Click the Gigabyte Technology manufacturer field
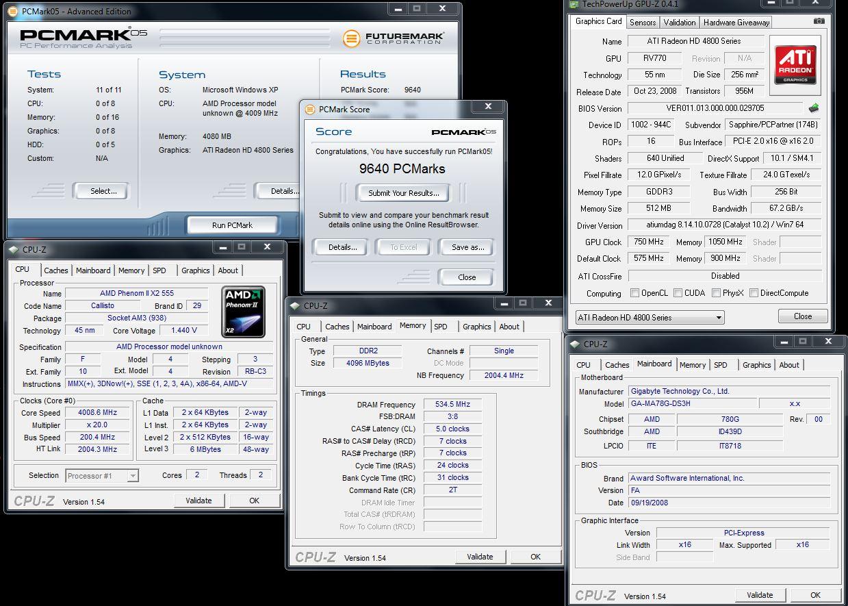The image size is (848, 606). [x=729, y=392]
